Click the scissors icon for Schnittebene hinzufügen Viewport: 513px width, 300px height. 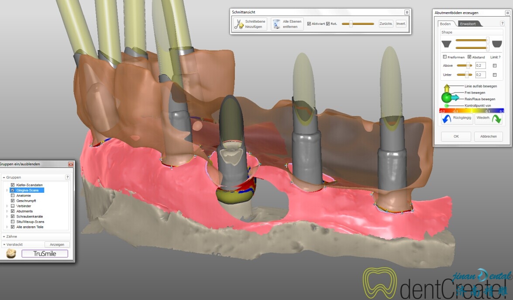tap(239, 24)
